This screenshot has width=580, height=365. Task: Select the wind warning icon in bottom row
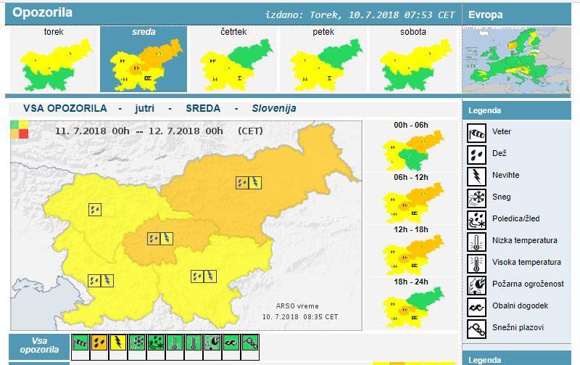[x=80, y=343]
